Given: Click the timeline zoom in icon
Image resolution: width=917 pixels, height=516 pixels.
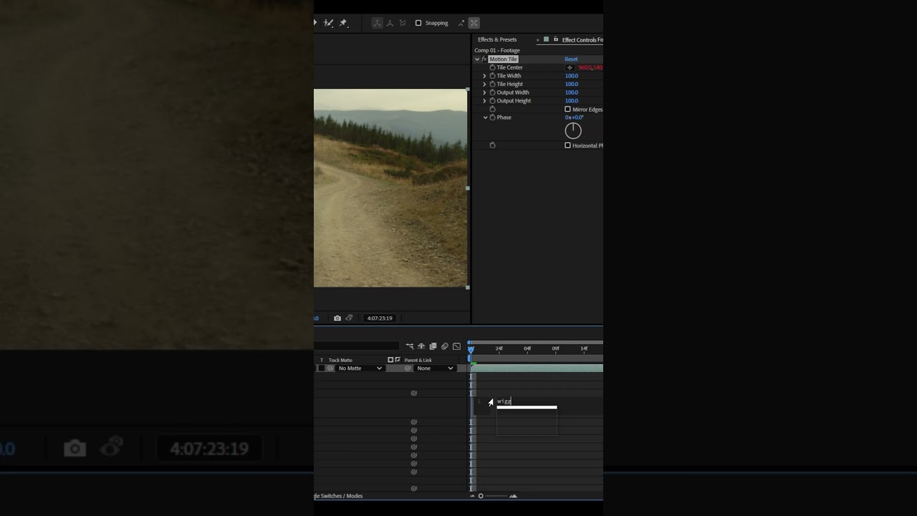Looking at the screenshot, I should pyautogui.click(x=513, y=496).
